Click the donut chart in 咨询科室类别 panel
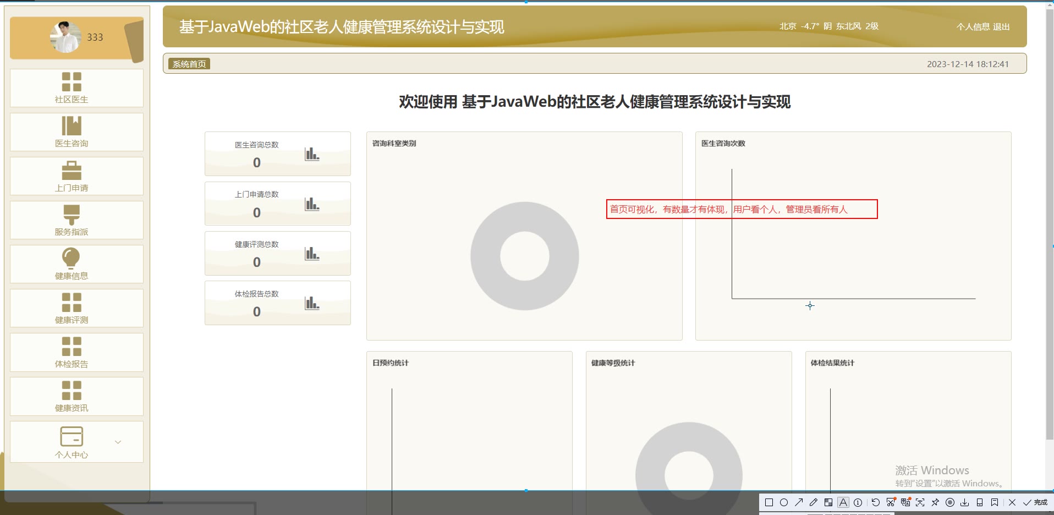The height and width of the screenshot is (515, 1054). [525, 256]
